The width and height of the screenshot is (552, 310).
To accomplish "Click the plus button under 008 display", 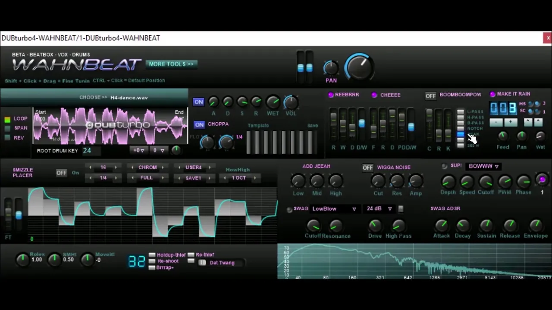I will point(511,122).
